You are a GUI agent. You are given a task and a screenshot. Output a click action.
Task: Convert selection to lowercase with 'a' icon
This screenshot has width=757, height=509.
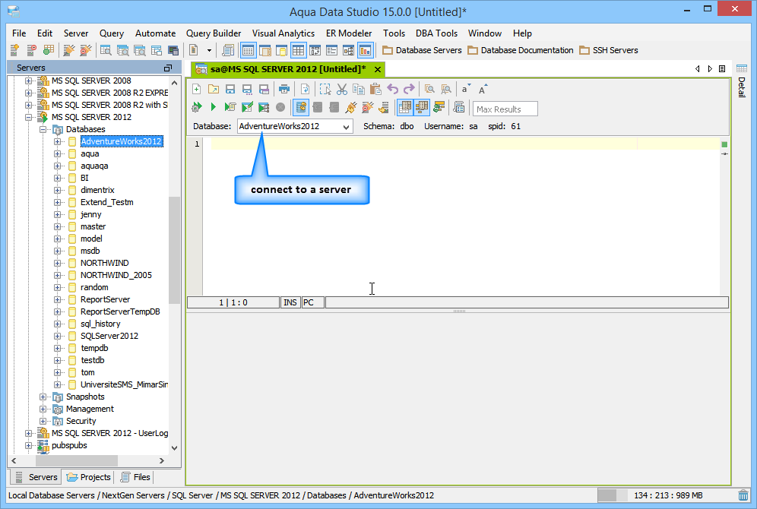[x=465, y=89]
